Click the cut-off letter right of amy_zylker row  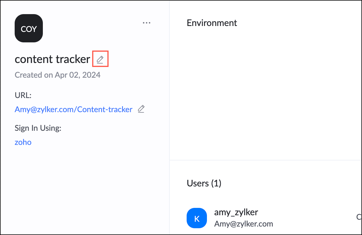click(x=359, y=217)
